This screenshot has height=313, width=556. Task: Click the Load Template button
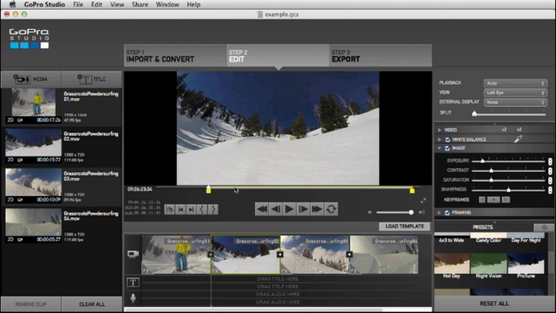click(x=405, y=226)
